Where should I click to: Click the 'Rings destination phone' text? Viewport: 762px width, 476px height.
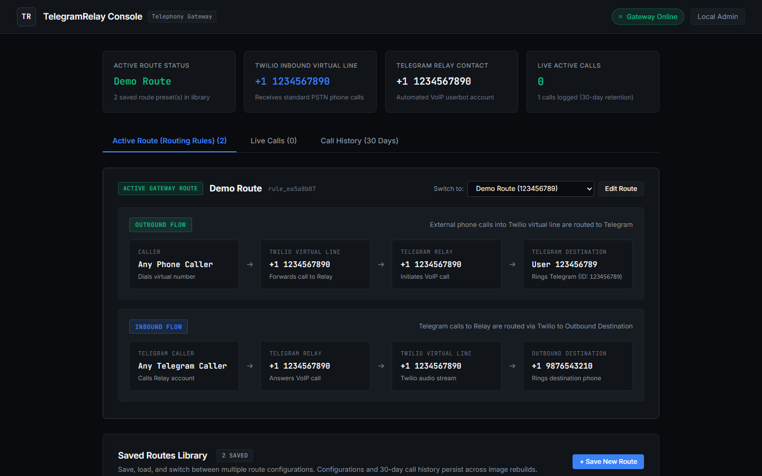pos(566,378)
